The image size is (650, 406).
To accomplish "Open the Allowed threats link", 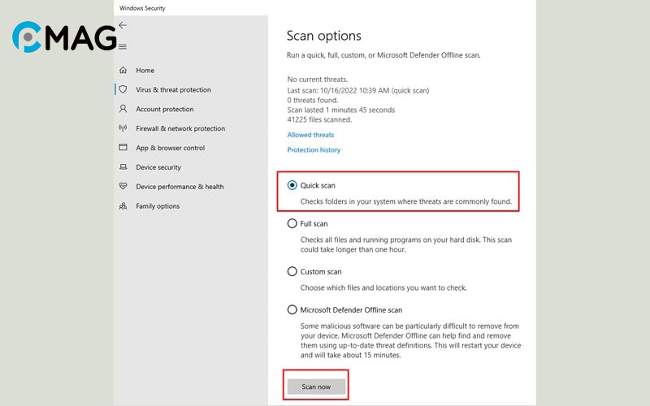I will (x=310, y=135).
